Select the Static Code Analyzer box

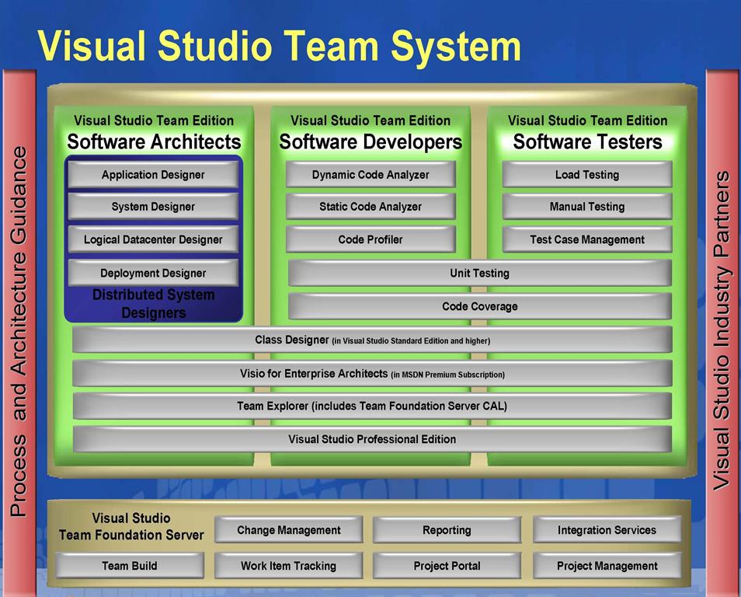coord(370,207)
